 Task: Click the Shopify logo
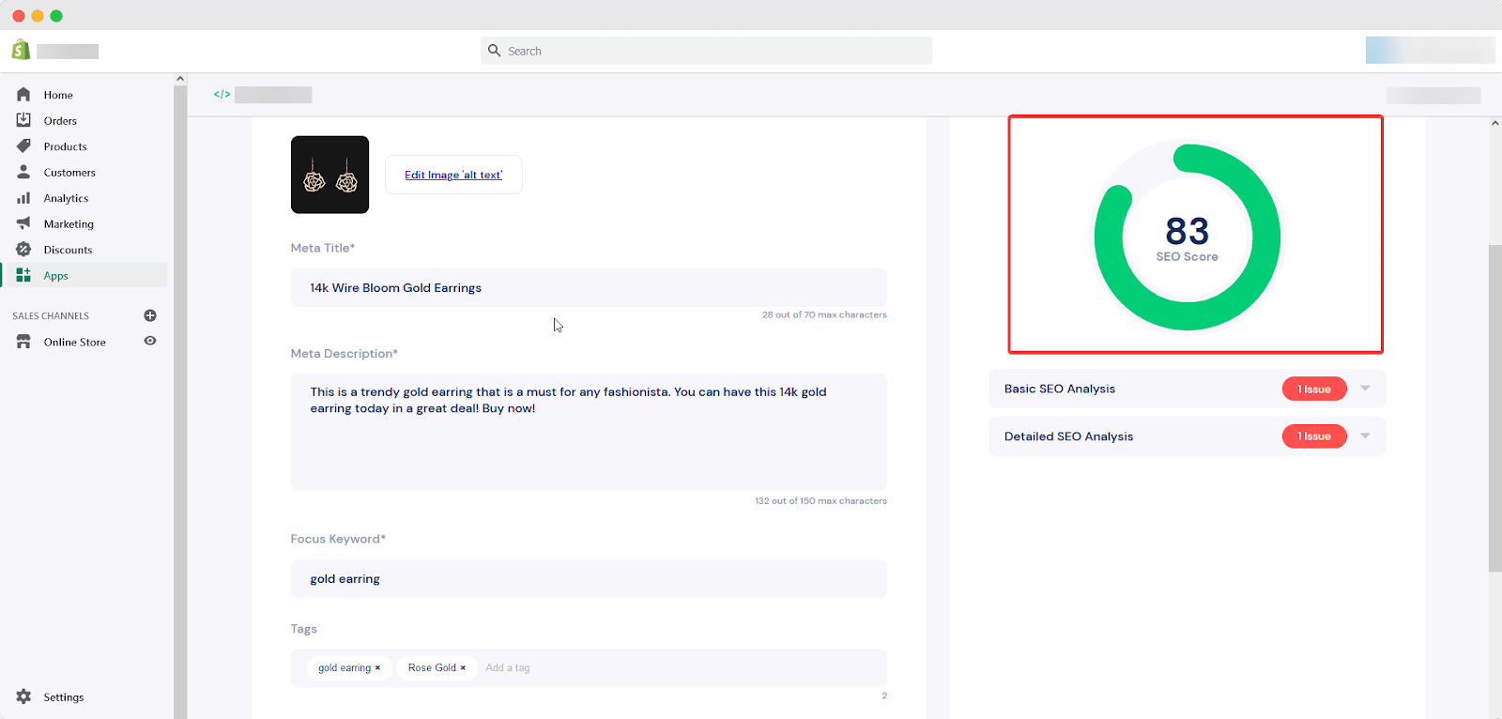pos(21,51)
